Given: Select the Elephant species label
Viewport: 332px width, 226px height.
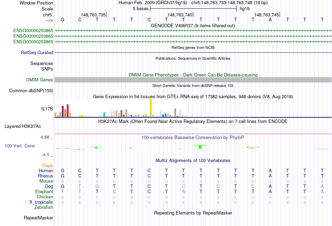Looking at the screenshot, I should point(44,191).
